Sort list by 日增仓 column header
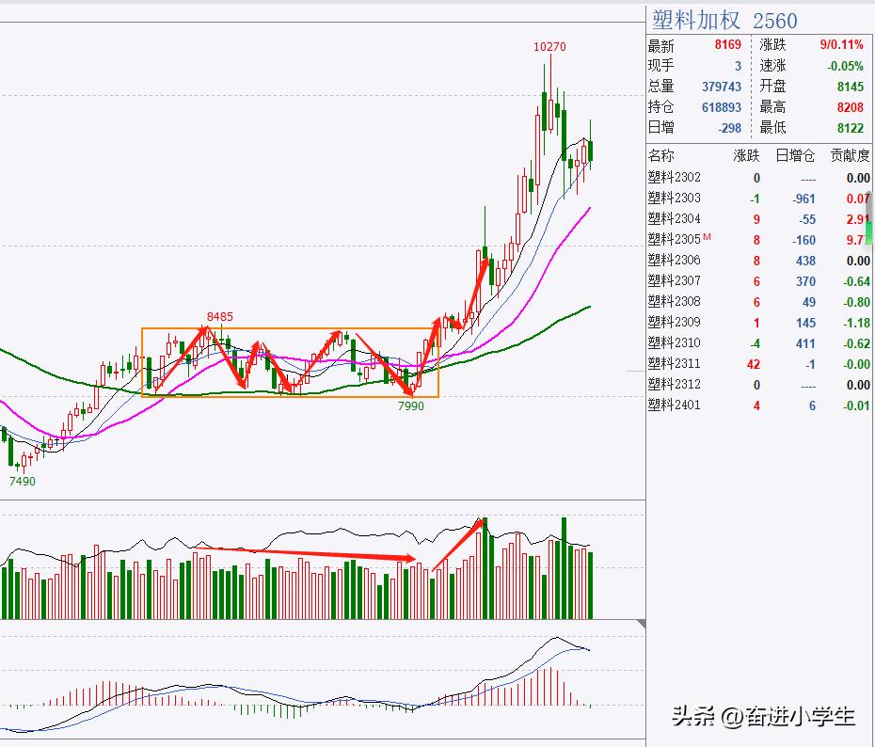 point(796,155)
